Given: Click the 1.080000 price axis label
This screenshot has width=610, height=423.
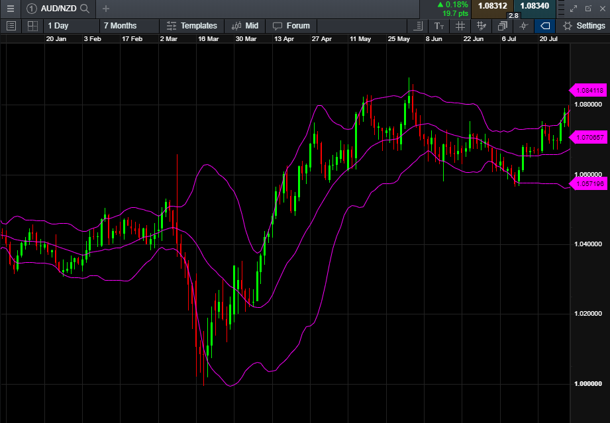Looking at the screenshot, I should click(588, 105).
